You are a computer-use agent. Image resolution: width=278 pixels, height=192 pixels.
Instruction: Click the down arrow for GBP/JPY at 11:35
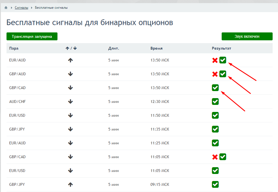point(70,129)
